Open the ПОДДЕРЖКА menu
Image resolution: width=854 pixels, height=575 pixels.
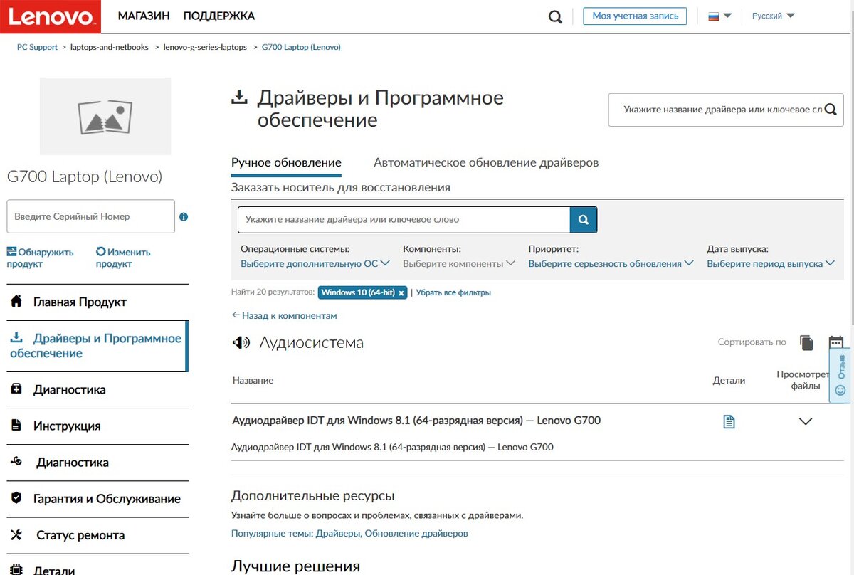click(218, 16)
